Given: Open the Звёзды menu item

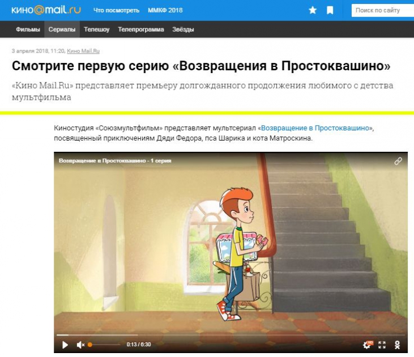Looking at the screenshot, I should (x=183, y=29).
